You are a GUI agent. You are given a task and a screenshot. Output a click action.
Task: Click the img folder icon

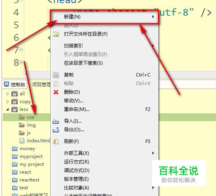pyautogui.click(x=22, y=125)
